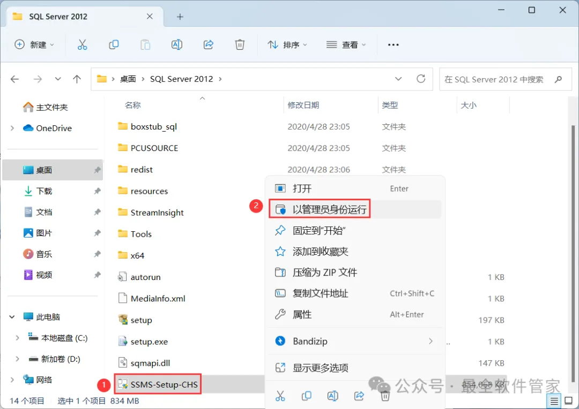Select the sqmapi.dll file
This screenshot has height=409, width=579.
coord(150,363)
